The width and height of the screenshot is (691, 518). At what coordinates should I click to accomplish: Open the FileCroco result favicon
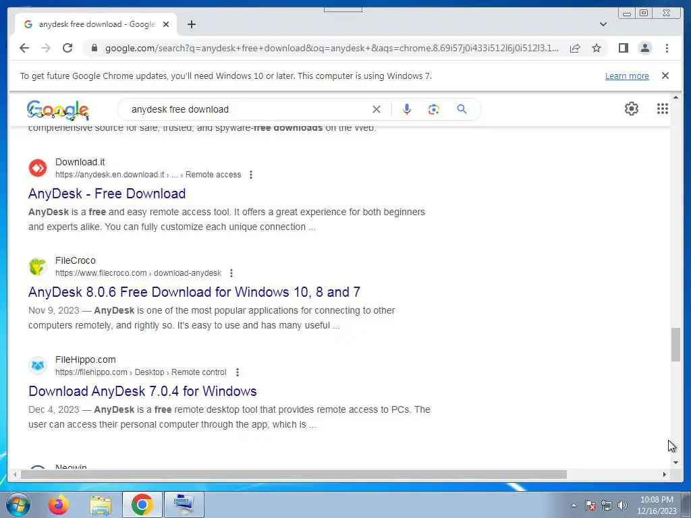click(38, 266)
